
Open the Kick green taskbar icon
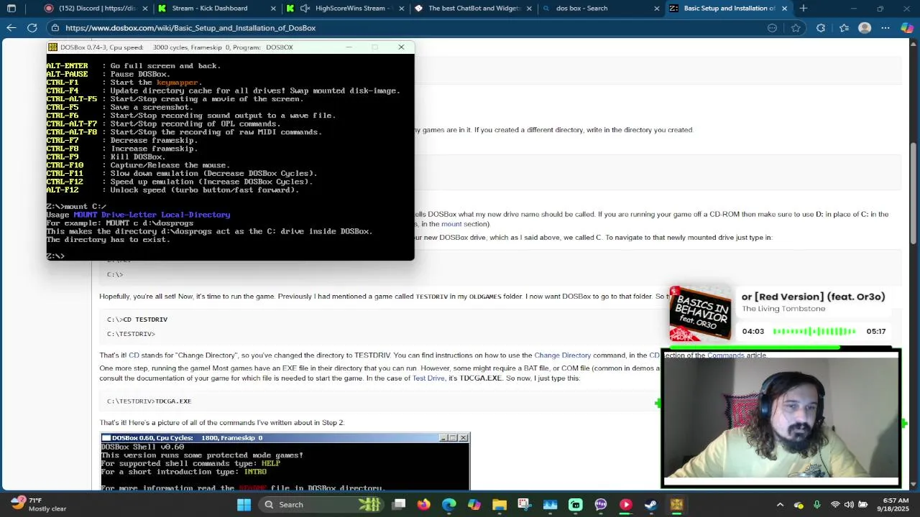(576, 505)
